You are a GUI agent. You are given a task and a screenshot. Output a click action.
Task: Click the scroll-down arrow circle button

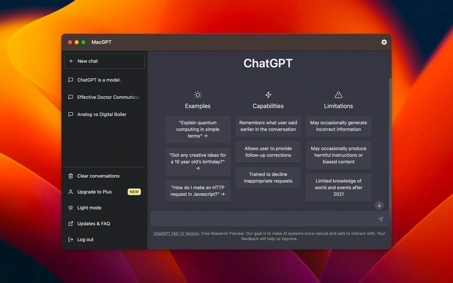coord(379,205)
